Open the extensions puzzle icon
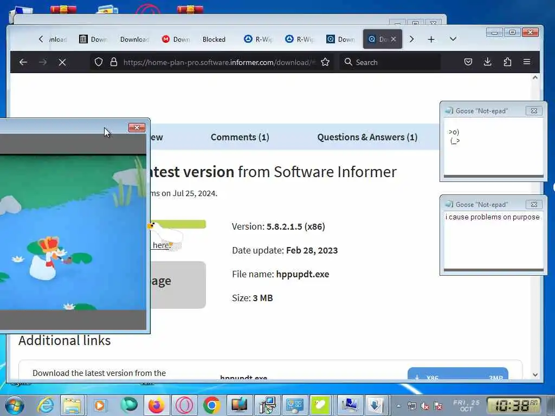The image size is (555, 416). coord(507,62)
